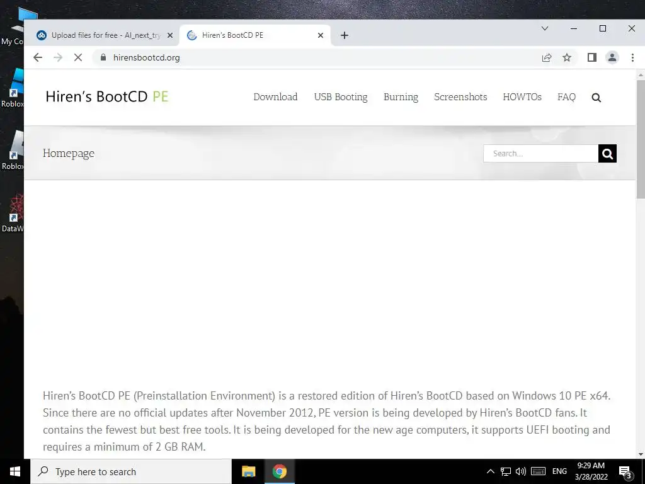Viewport: 645px width, 484px height.
Task: Open a new tab with the plus button
Action: click(x=345, y=35)
